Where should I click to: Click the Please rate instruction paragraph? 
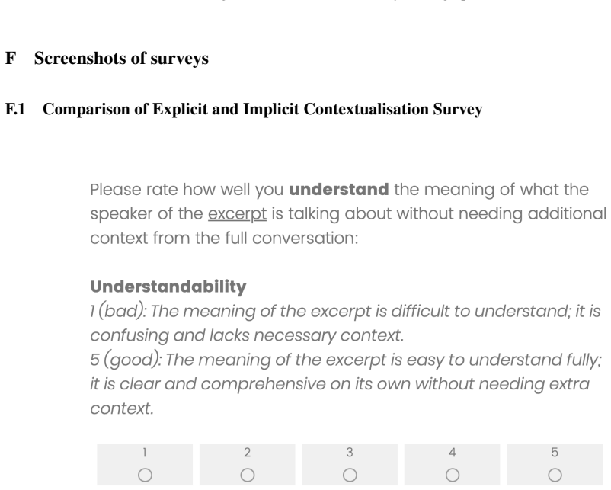coord(348,213)
